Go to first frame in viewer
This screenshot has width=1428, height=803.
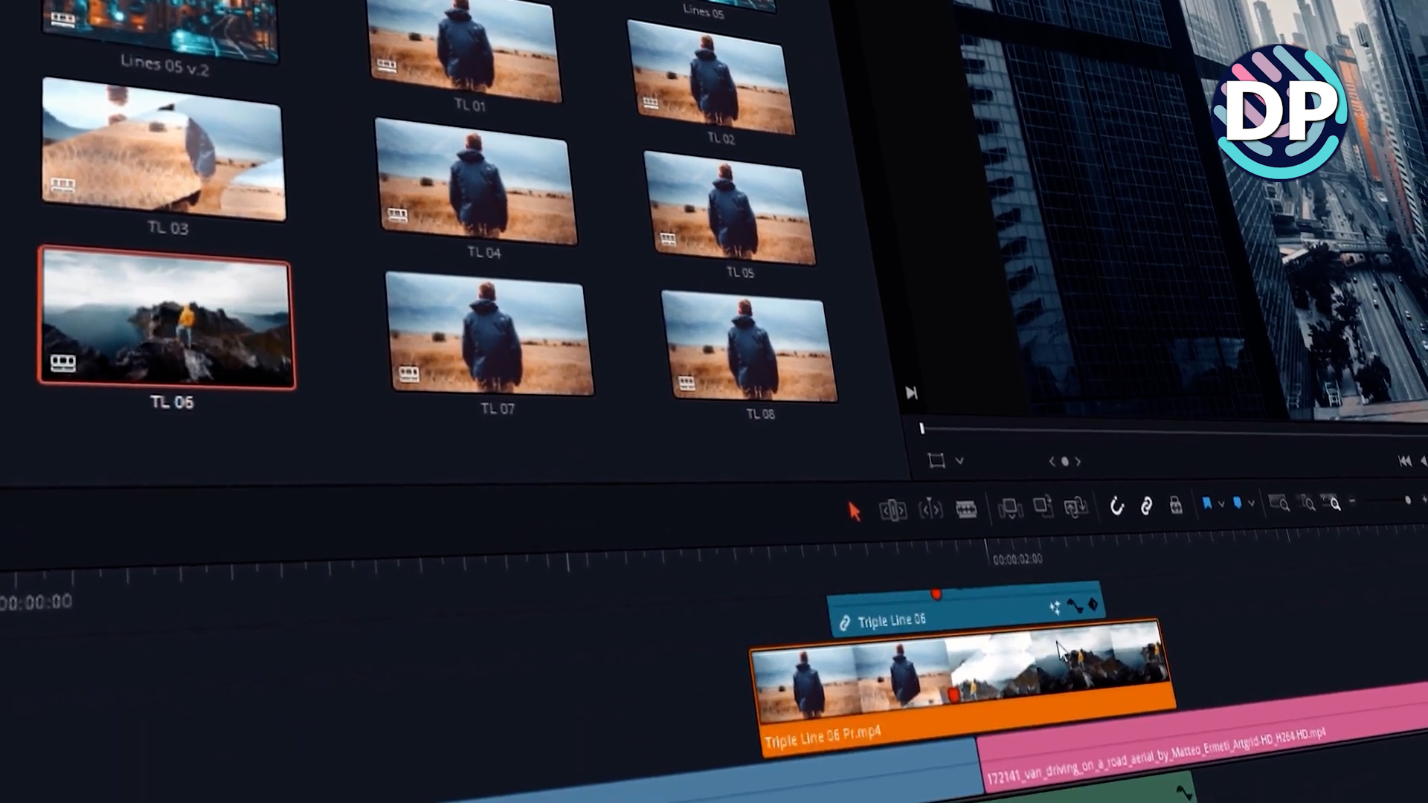1404,461
